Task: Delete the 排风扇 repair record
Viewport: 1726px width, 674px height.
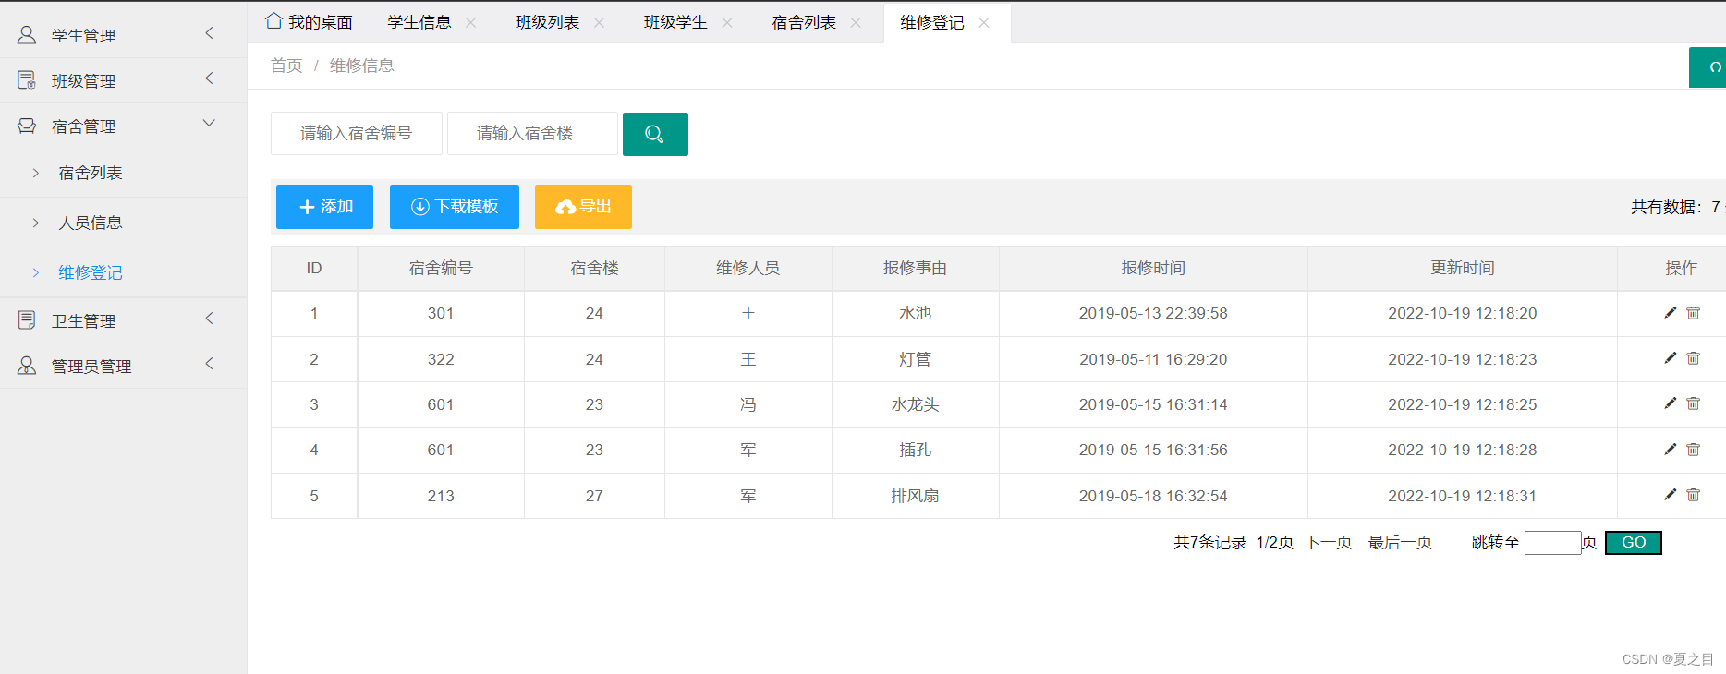Action: pos(1694,495)
